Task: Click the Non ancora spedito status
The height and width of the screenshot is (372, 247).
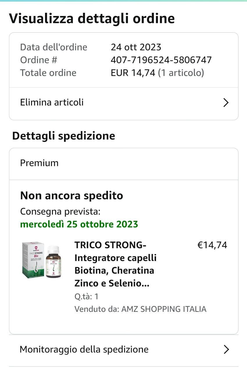Action: click(x=71, y=196)
